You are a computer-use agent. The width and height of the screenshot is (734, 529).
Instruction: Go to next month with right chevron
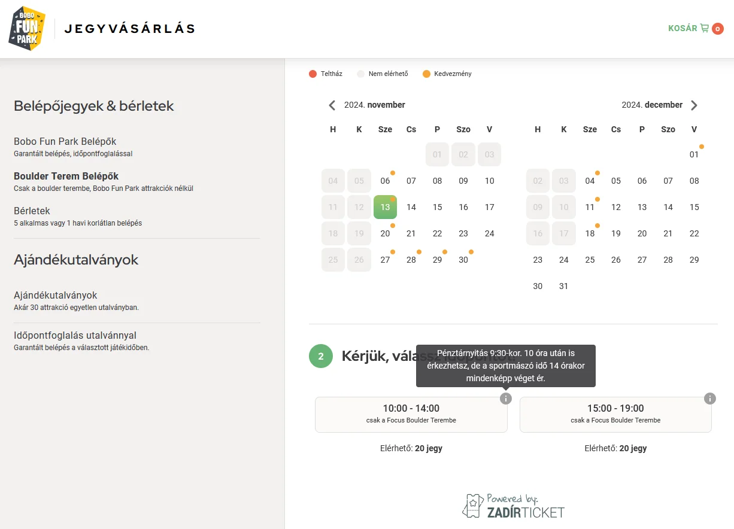coord(694,105)
